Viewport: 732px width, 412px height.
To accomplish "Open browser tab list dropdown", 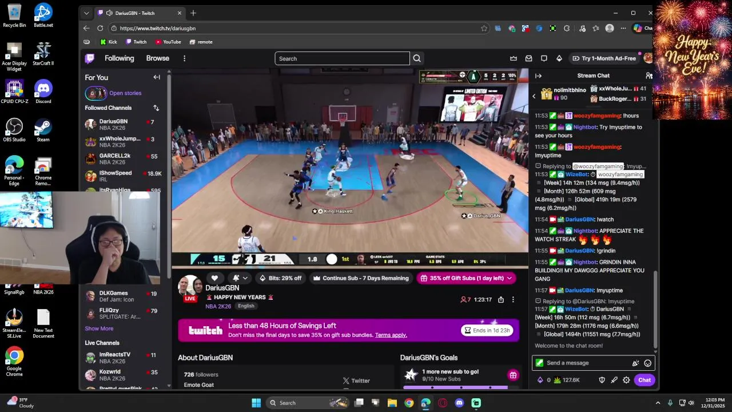I will pos(86,13).
